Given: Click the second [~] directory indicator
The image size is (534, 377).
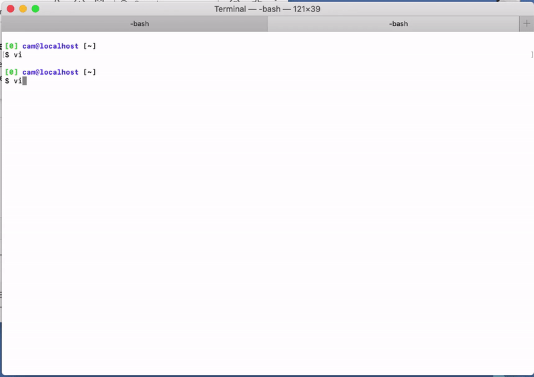Looking at the screenshot, I should pos(89,72).
